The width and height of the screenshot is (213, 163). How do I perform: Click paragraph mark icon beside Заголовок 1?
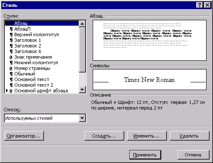click(x=11, y=40)
